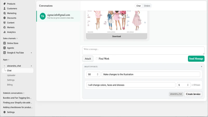Click the invoice amount field with 50
This screenshot has width=208, height=117.
(x=93, y=74)
